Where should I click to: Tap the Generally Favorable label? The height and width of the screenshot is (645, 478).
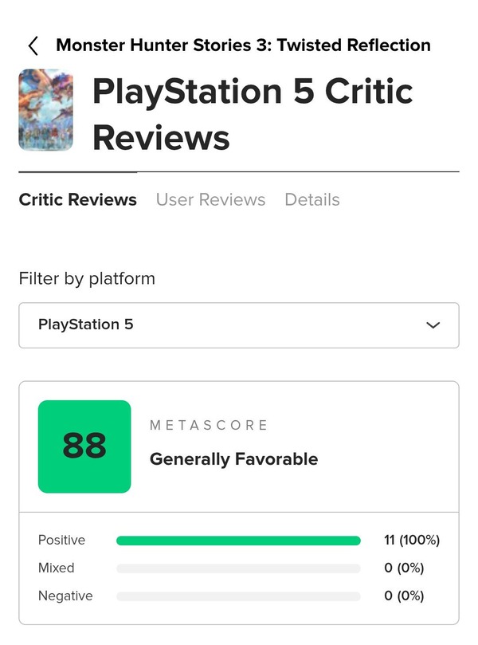[233, 459]
